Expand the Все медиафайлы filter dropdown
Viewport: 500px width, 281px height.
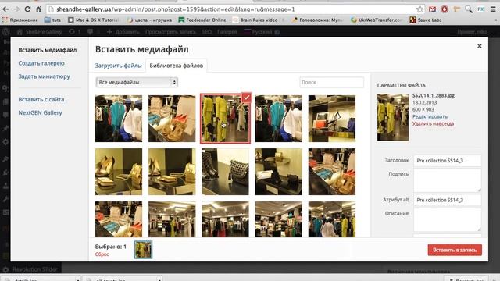[137, 82]
